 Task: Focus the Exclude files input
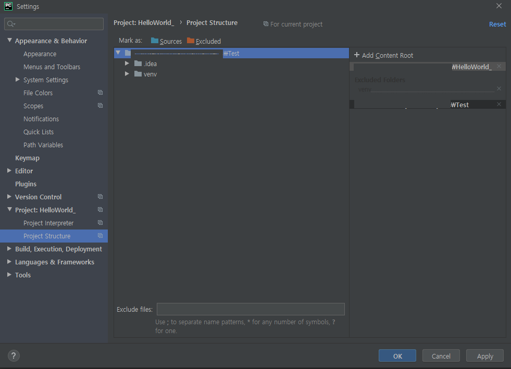click(251, 309)
